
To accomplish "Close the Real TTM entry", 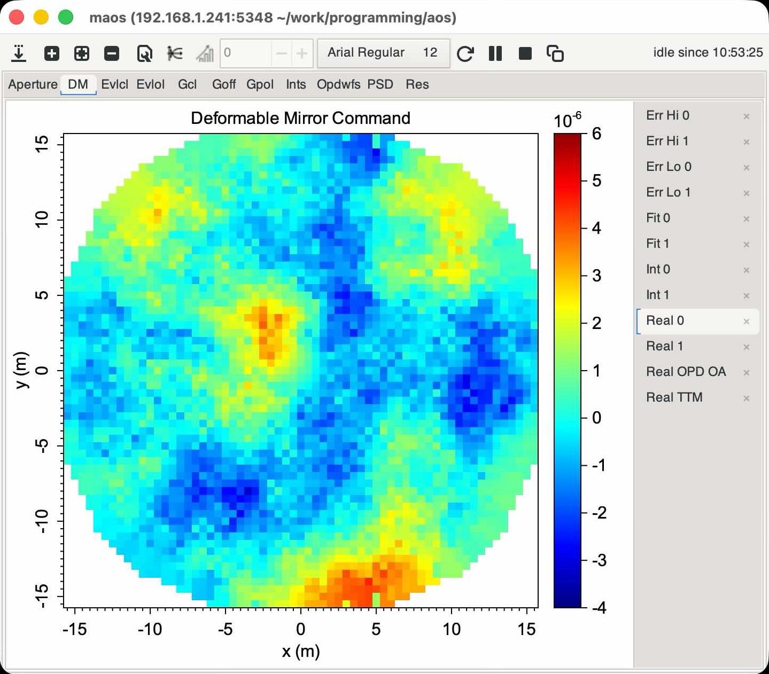I will pos(746,398).
